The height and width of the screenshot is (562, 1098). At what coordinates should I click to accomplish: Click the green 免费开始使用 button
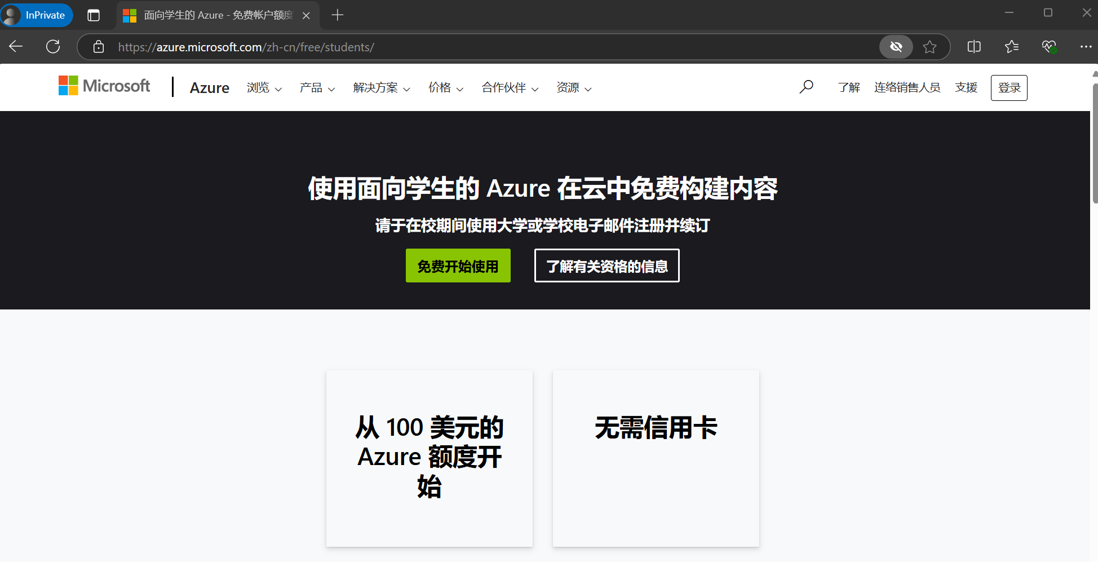(x=458, y=265)
